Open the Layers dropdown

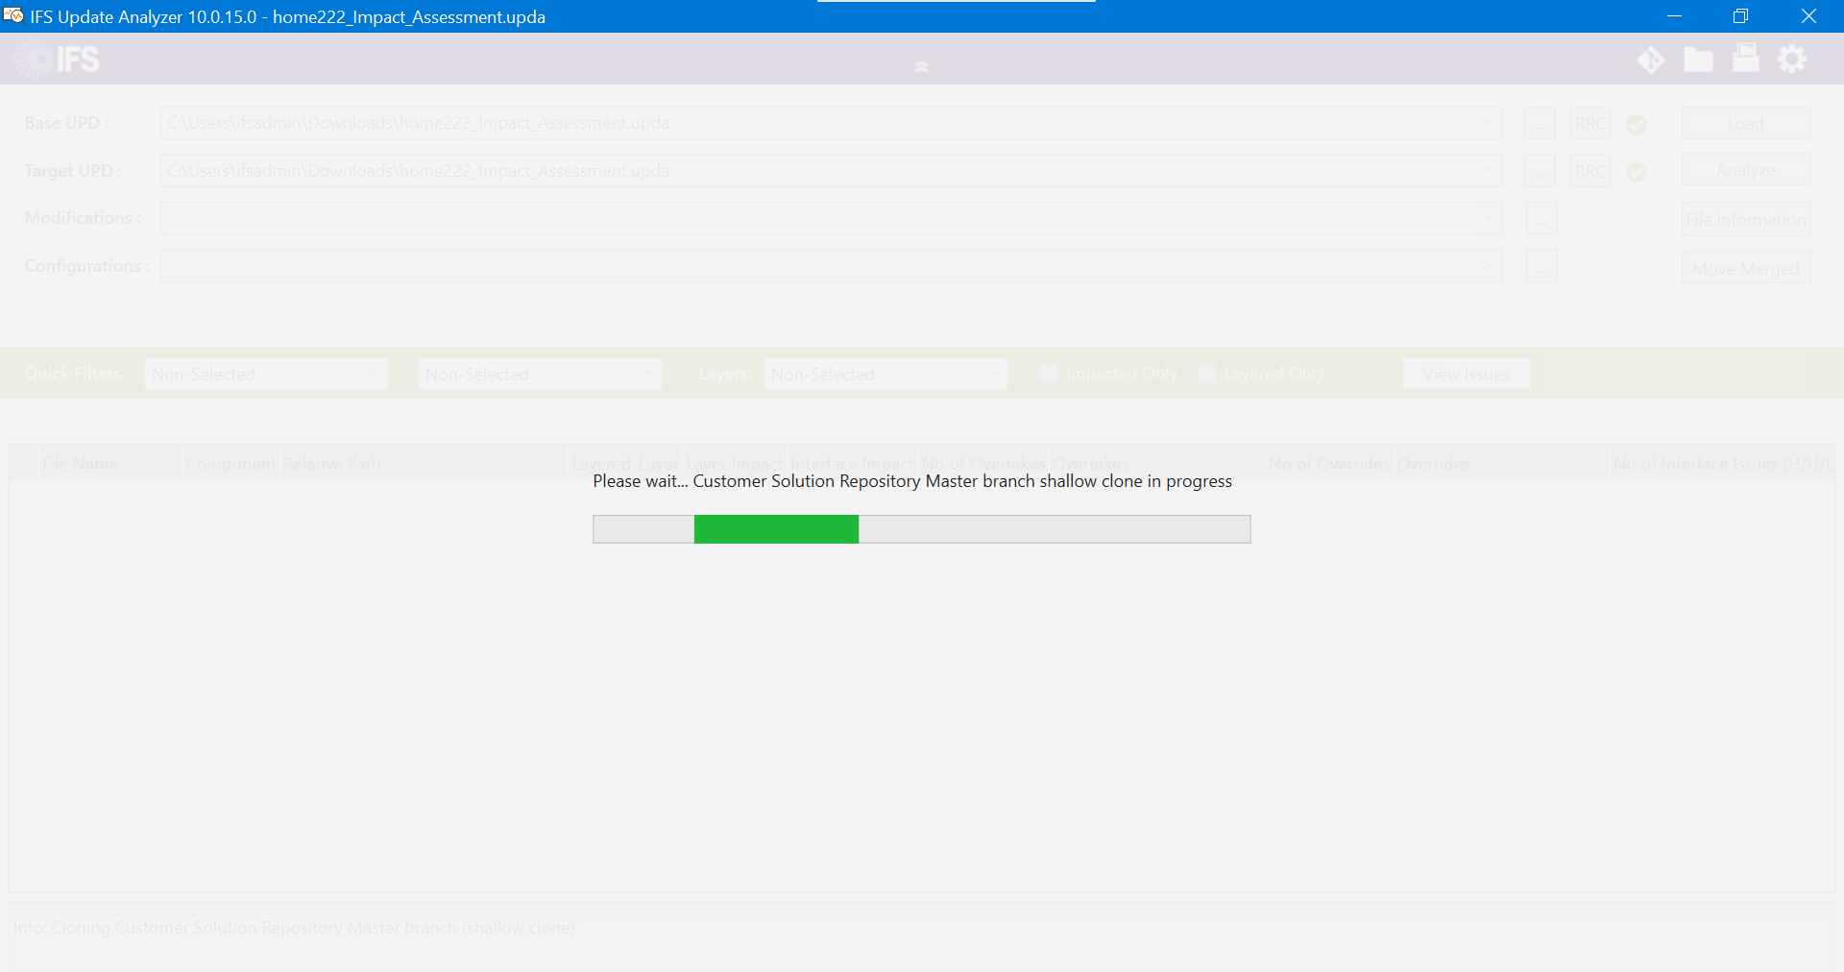click(x=886, y=374)
